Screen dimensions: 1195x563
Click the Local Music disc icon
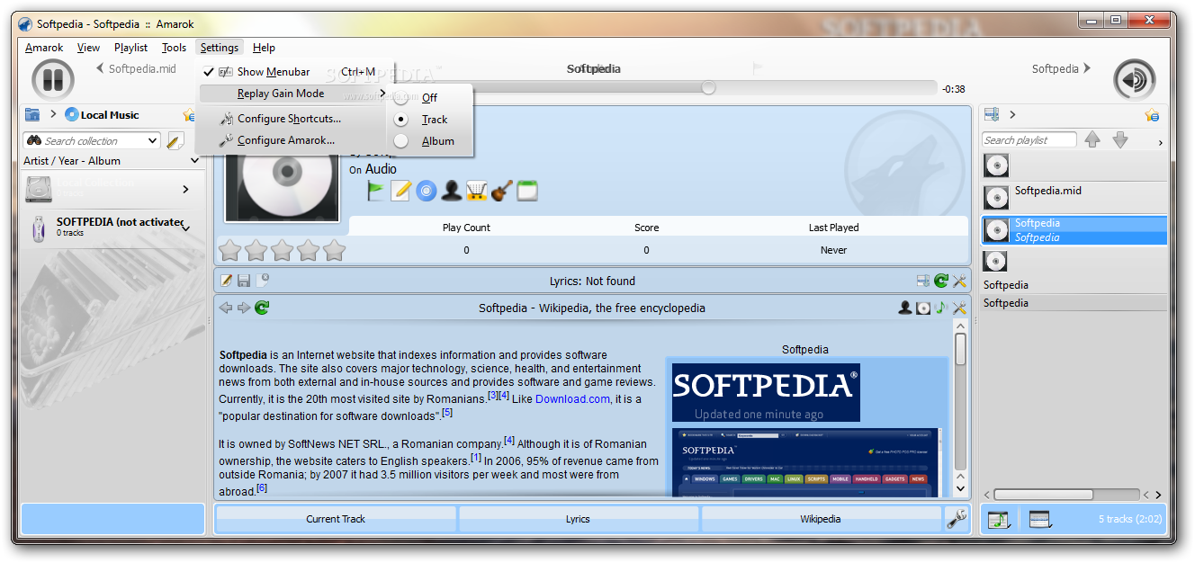click(72, 114)
